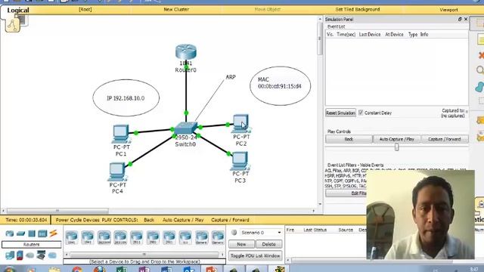Click Move Object in the top bar
Image resolution: width=484 pixels, height=272 pixels.
point(268,10)
